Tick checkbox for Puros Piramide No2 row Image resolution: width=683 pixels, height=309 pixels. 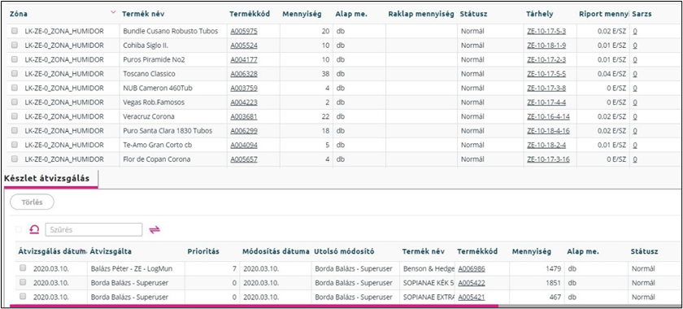click(x=15, y=59)
